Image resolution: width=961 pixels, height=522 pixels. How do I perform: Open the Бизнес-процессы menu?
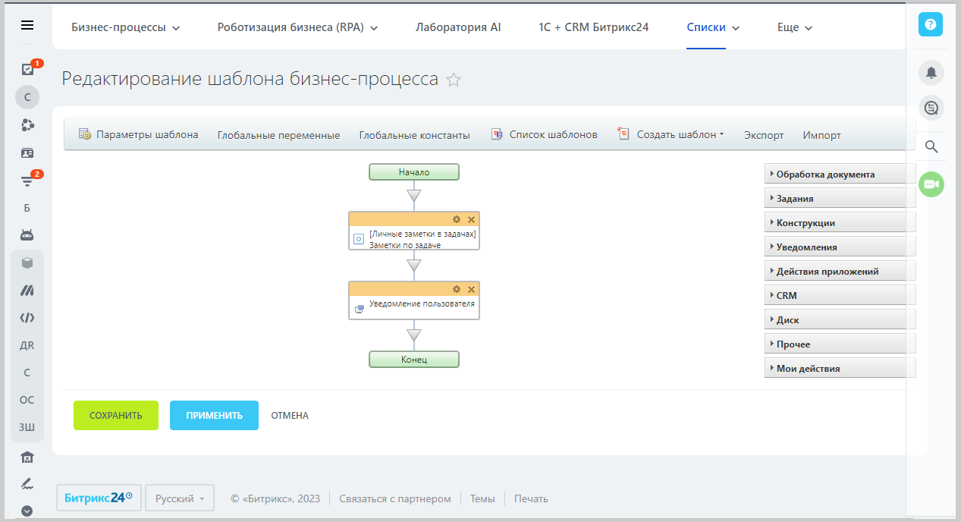125,27
